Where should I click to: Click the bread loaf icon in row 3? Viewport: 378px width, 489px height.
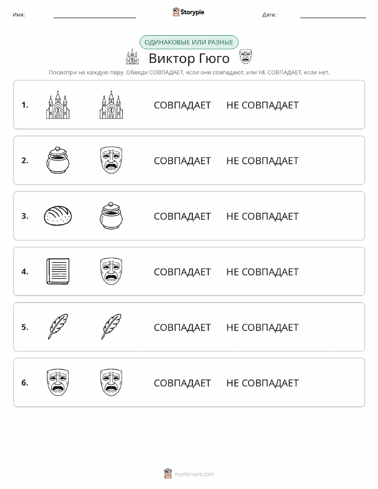(58, 215)
